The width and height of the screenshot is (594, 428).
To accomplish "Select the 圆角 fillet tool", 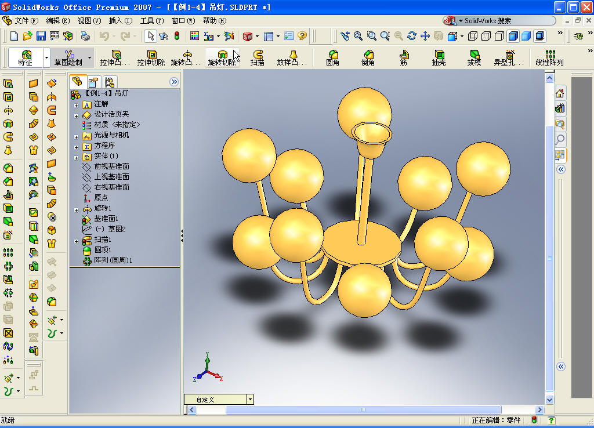I will 332,57.
